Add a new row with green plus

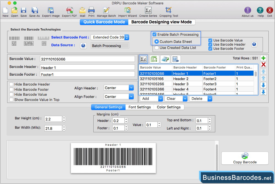coord(263,58)
